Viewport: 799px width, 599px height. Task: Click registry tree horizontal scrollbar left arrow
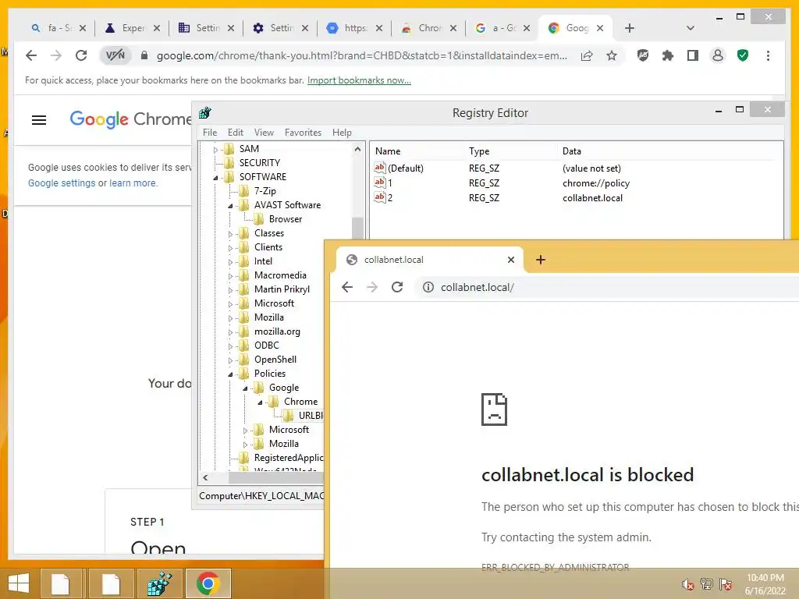pyautogui.click(x=205, y=478)
